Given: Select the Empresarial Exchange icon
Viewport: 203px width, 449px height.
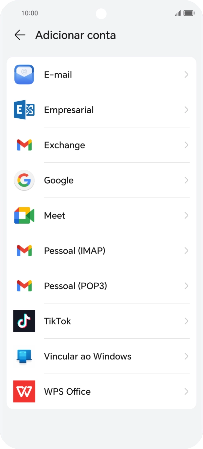Looking at the screenshot, I should [x=24, y=110].
